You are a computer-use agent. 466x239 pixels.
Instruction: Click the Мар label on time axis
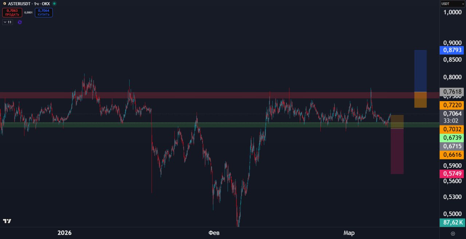click(x=349, y=233)
